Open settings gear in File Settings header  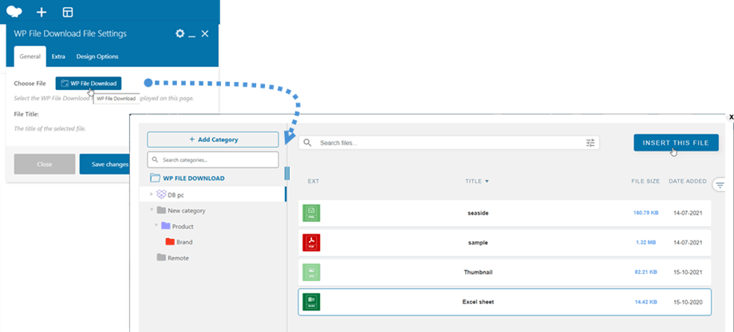tap(180, 33)
